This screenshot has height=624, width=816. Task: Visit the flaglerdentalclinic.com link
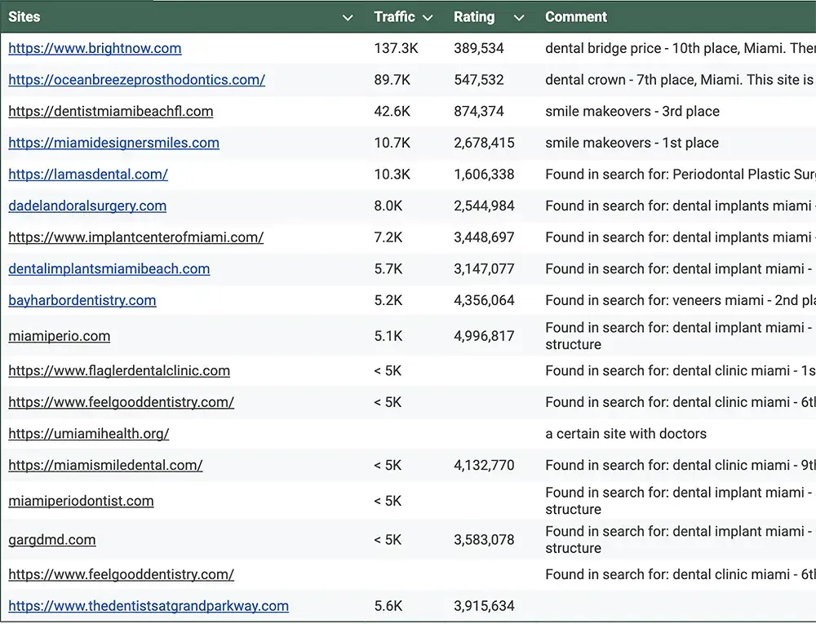click(119, 370)
